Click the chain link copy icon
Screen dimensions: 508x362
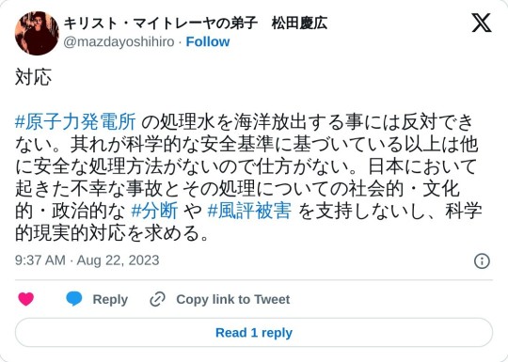point(157,299)
